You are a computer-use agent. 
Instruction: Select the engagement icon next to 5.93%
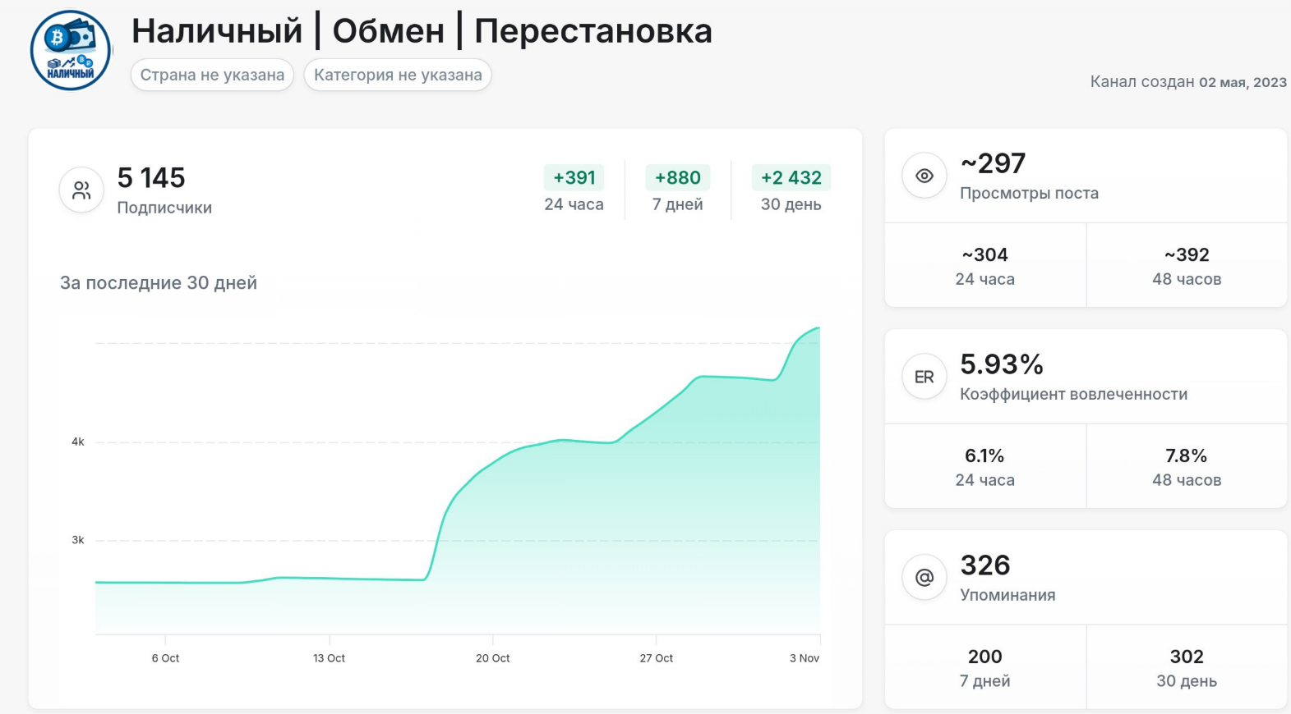(924, 376)
